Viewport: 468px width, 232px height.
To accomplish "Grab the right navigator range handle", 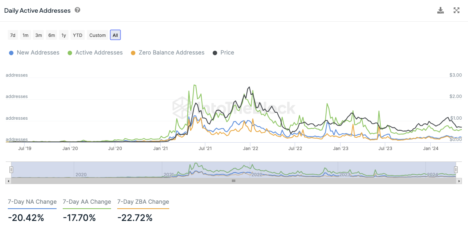I will click(456, 170).
